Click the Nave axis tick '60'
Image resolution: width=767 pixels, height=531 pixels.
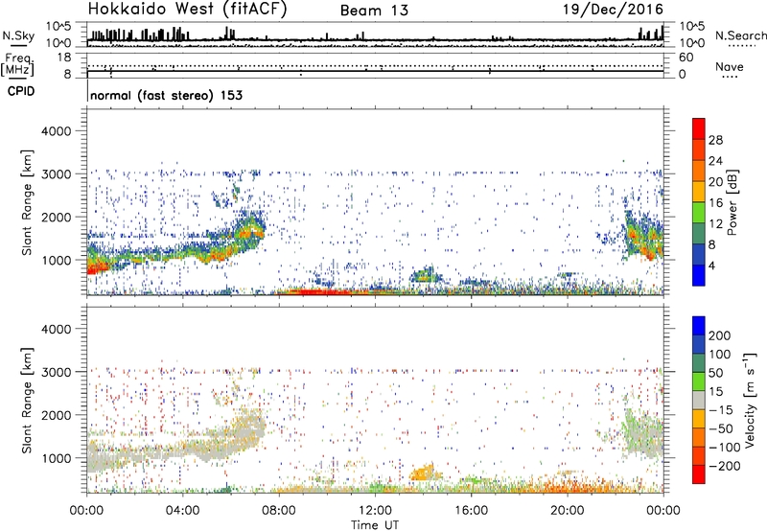tap(686, 58)
